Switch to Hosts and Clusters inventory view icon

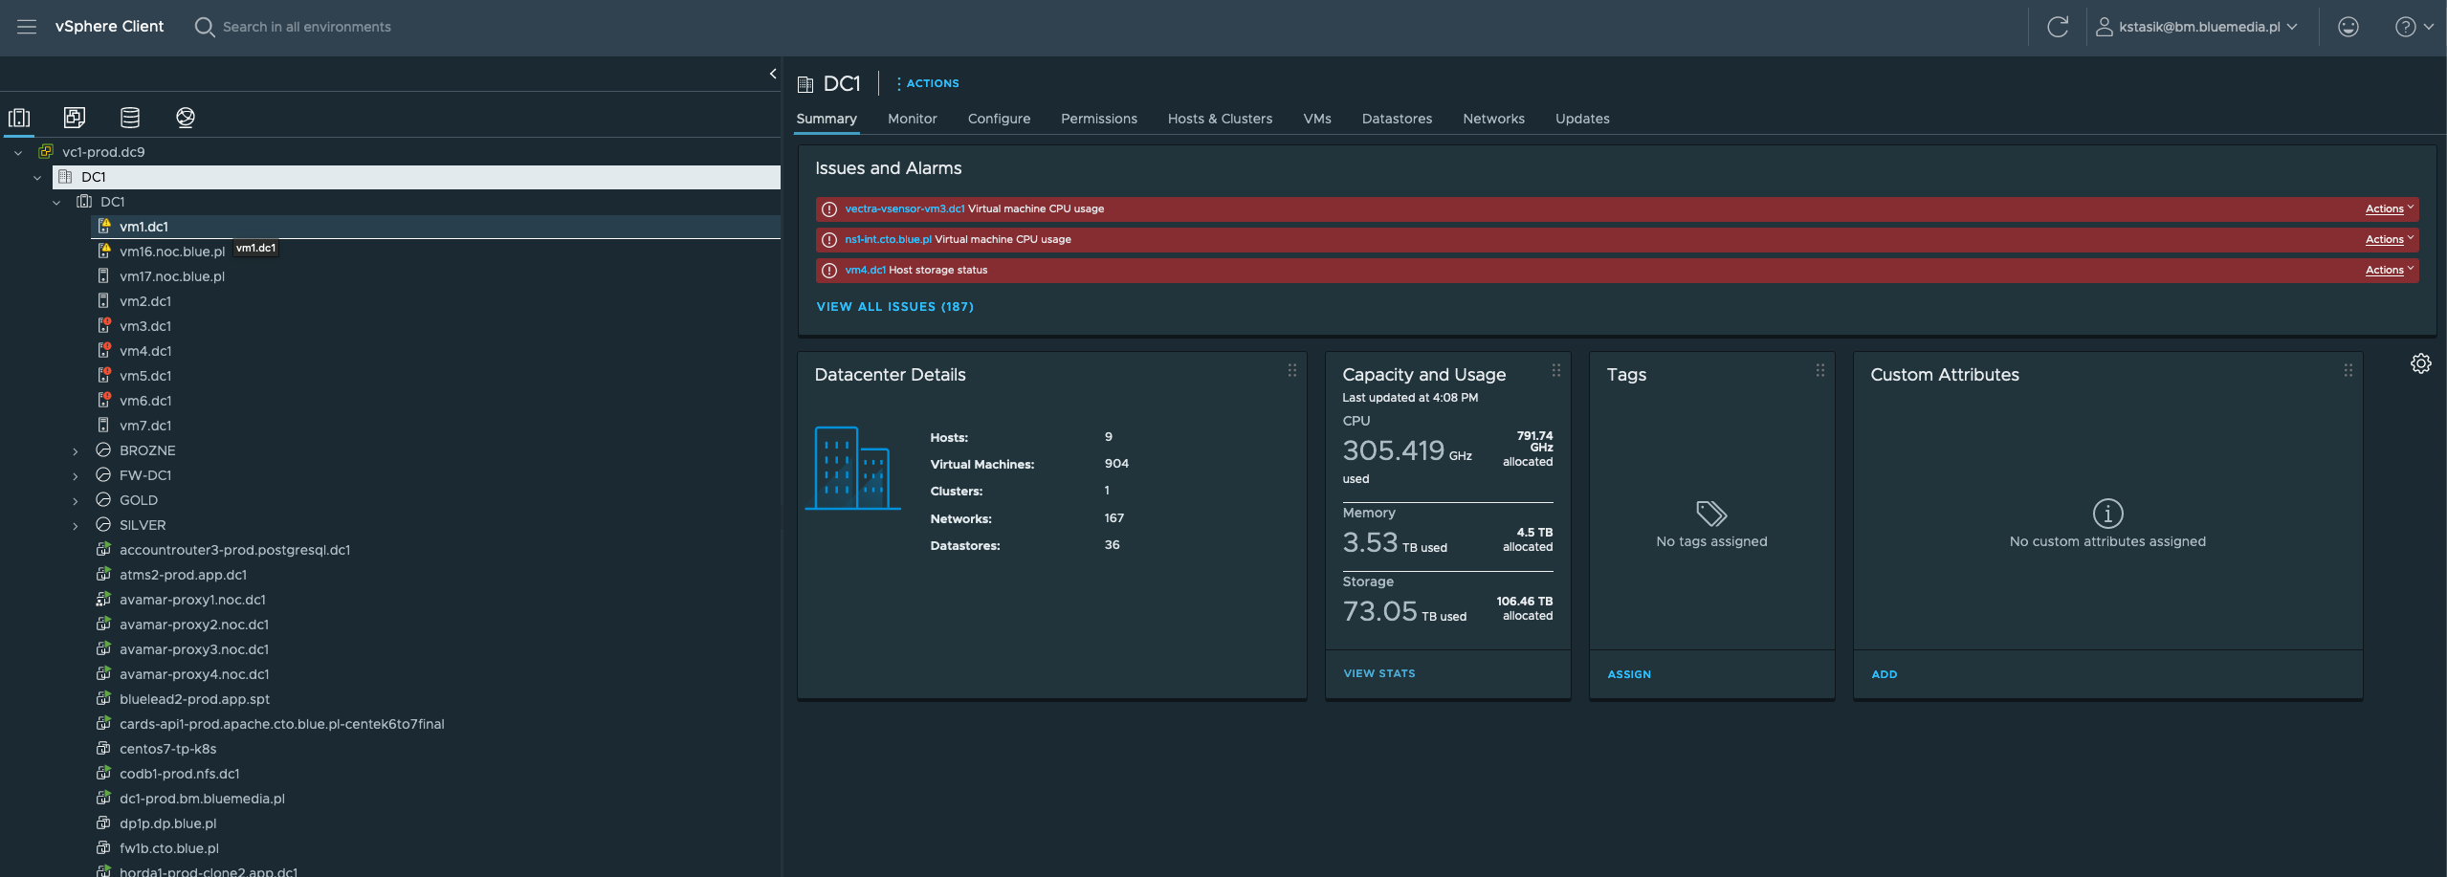tap(19, 118)
